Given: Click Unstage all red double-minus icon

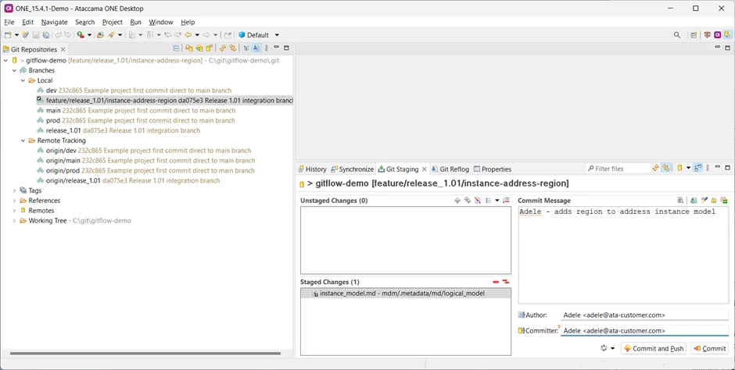Looking at the screenshot, I should click(x=506, y=282).
